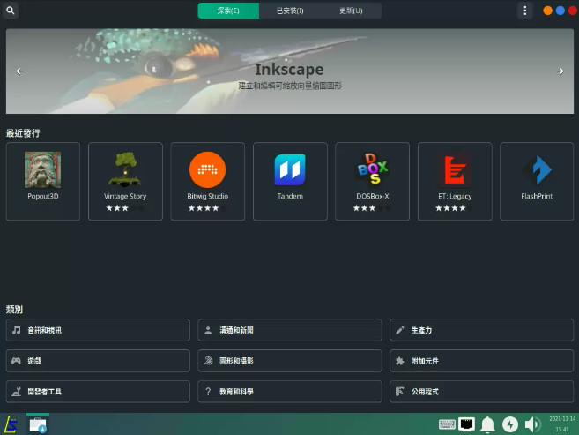The image size is (579, 435).
Task: Open the Vintage Story tree icon
Action: (x=125, y=169)
